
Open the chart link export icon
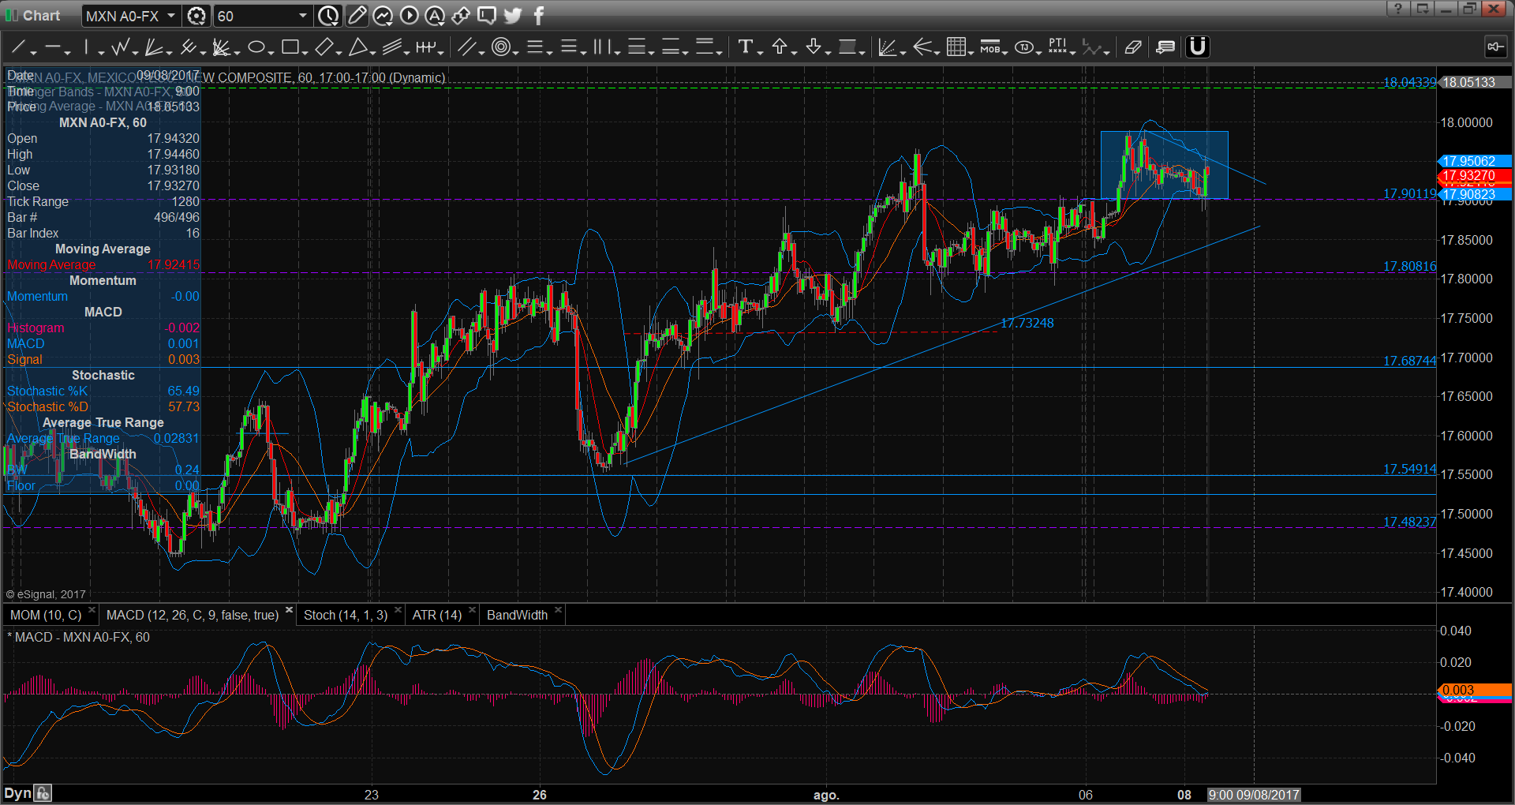click(461, 16)
